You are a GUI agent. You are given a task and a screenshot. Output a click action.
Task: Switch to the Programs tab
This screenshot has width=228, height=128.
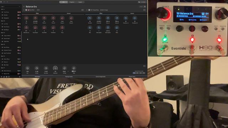click(72, 2)
